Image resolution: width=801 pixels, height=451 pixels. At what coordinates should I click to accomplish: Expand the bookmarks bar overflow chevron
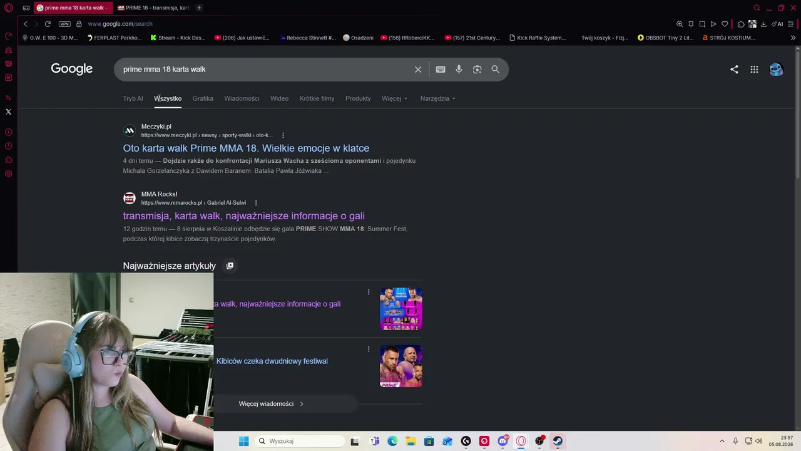pyautogui.click(x=793, y=38)
